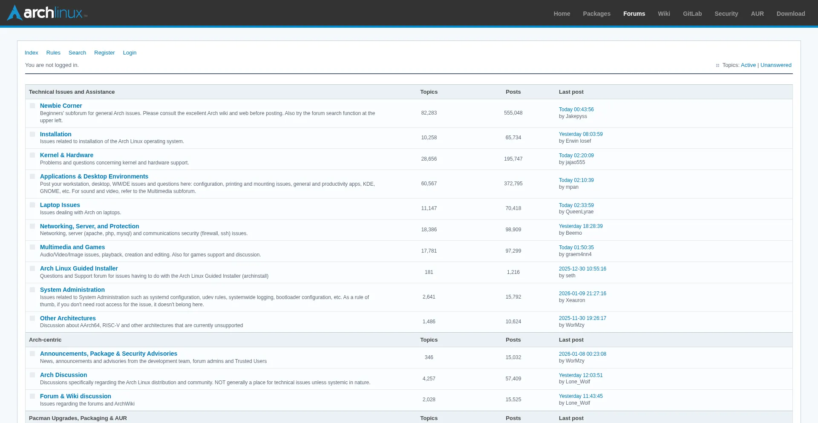The height and width of the screenshot is (423, 818).
Task: Show only Active topics
Action: coord(748,65)
